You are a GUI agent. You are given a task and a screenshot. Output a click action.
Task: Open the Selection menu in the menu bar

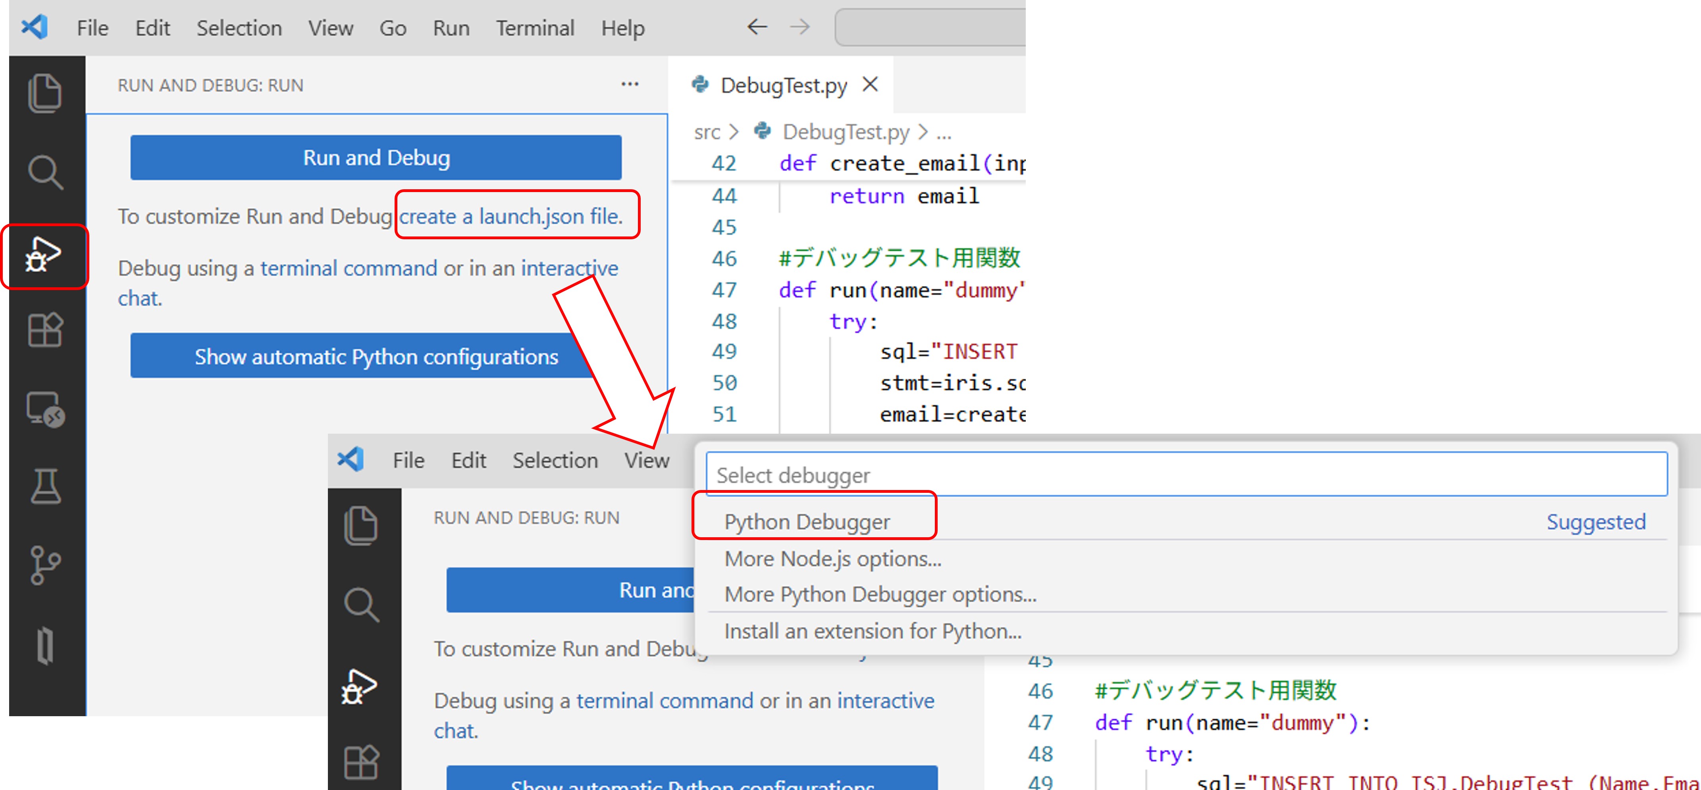click(239, 29)
